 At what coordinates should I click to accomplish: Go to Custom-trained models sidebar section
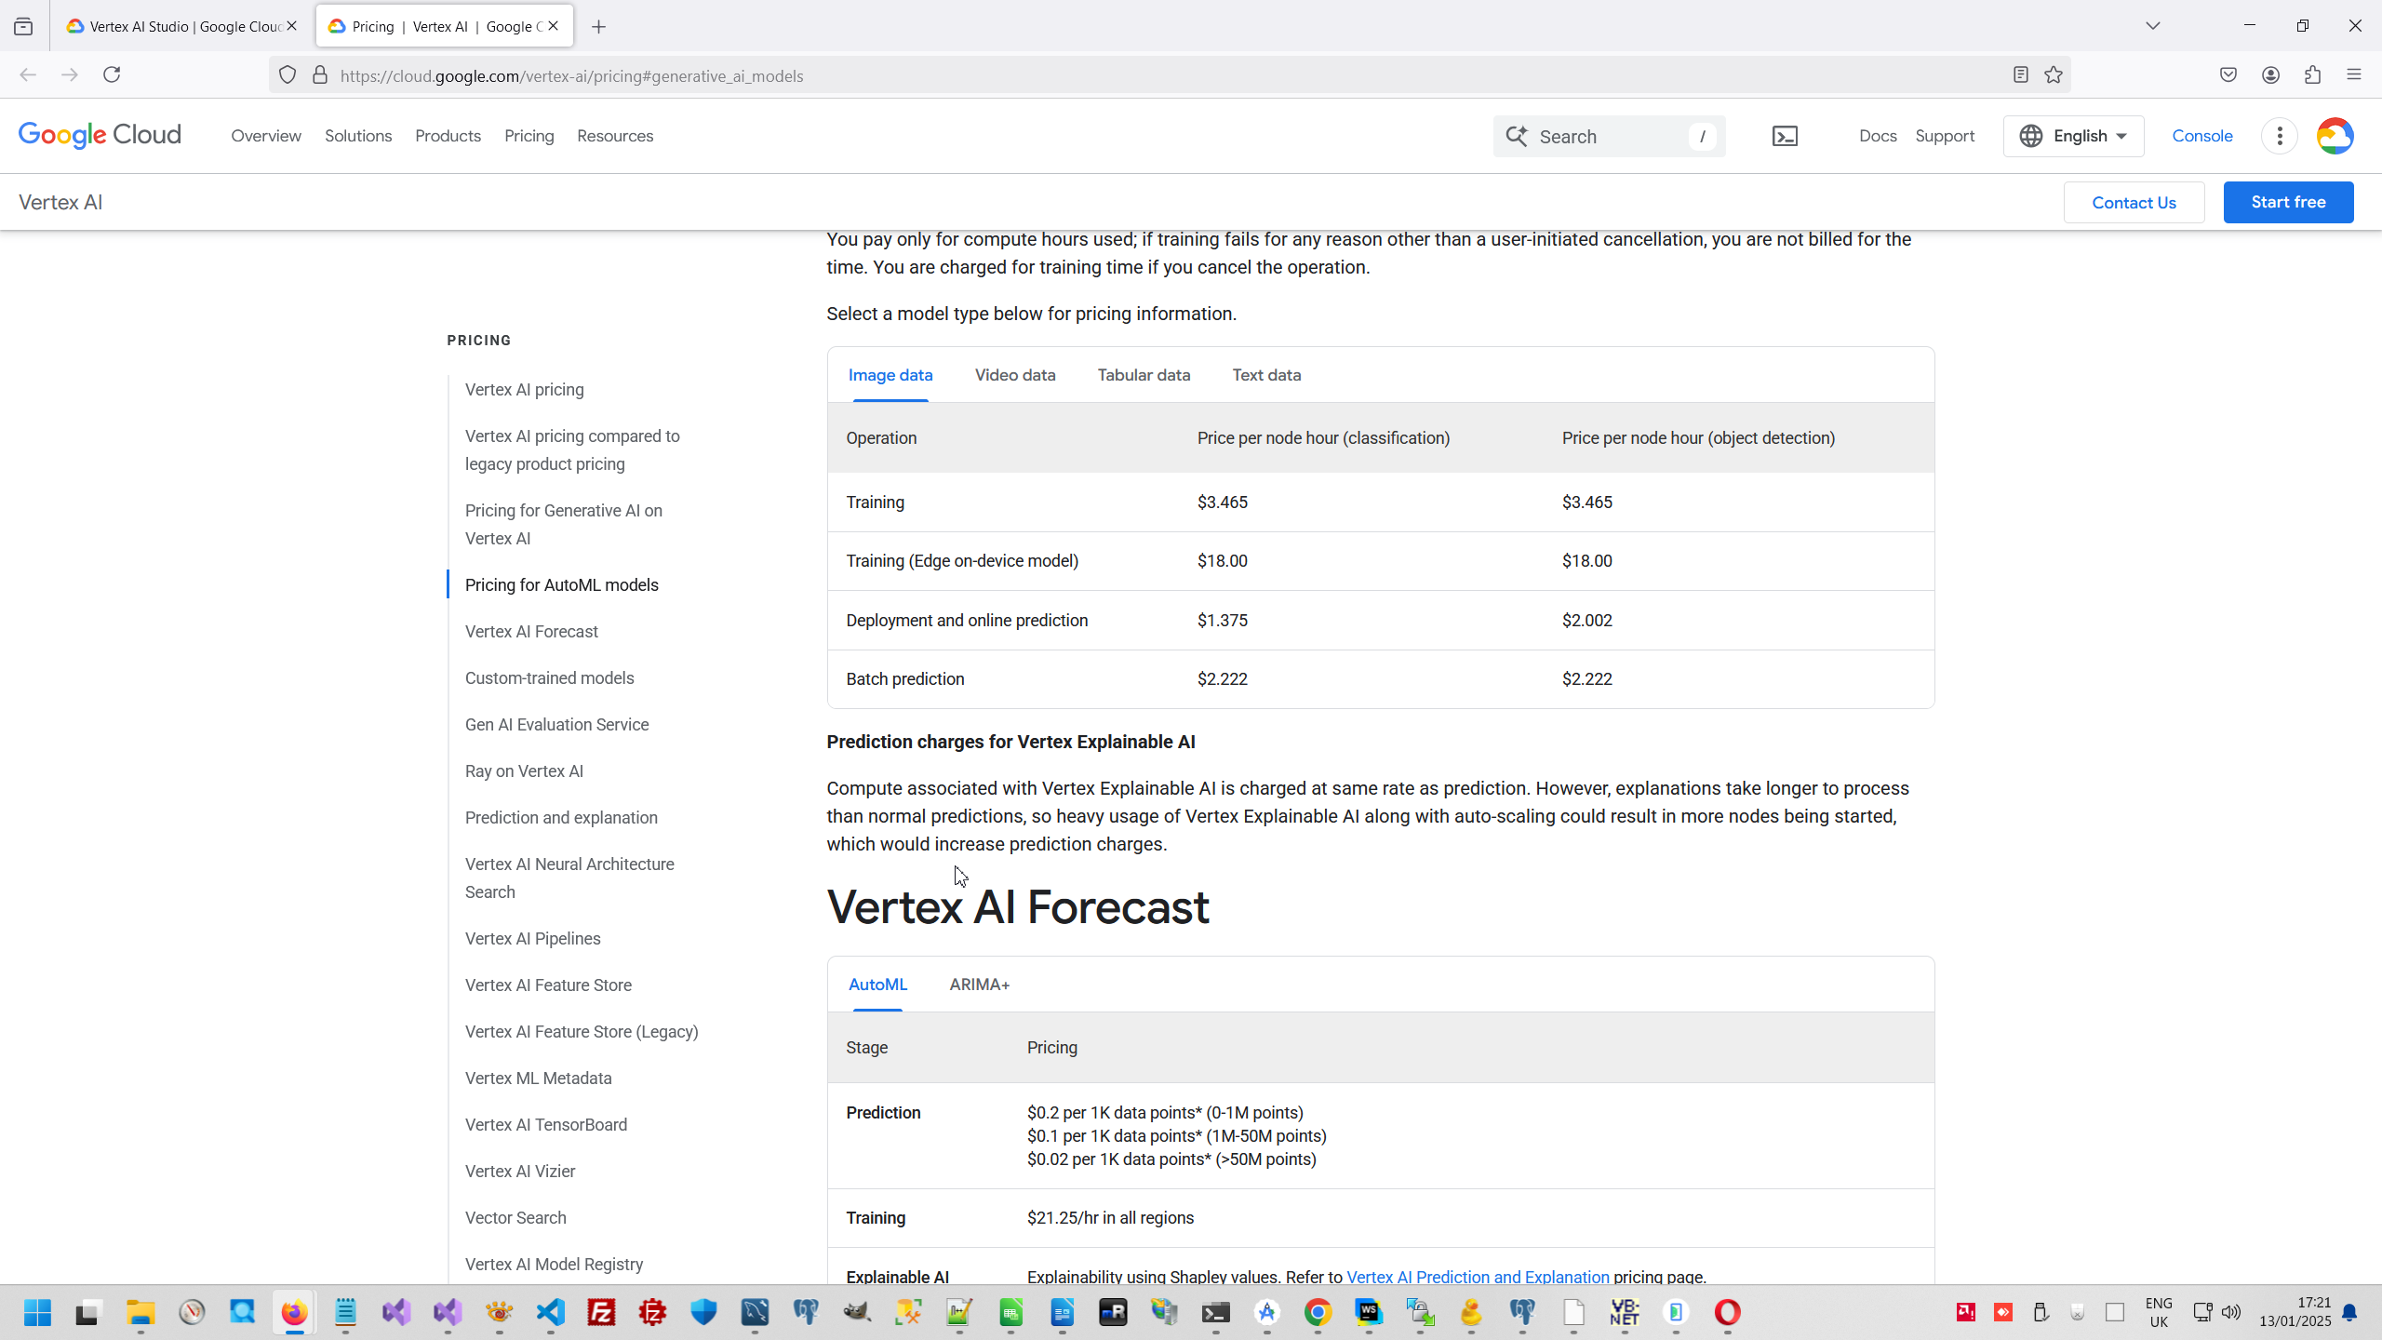click(x=549, y=677)
